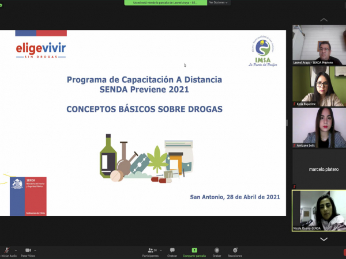
Task: Expand audio options arrow beside microphone
Action: click(15, 250)
